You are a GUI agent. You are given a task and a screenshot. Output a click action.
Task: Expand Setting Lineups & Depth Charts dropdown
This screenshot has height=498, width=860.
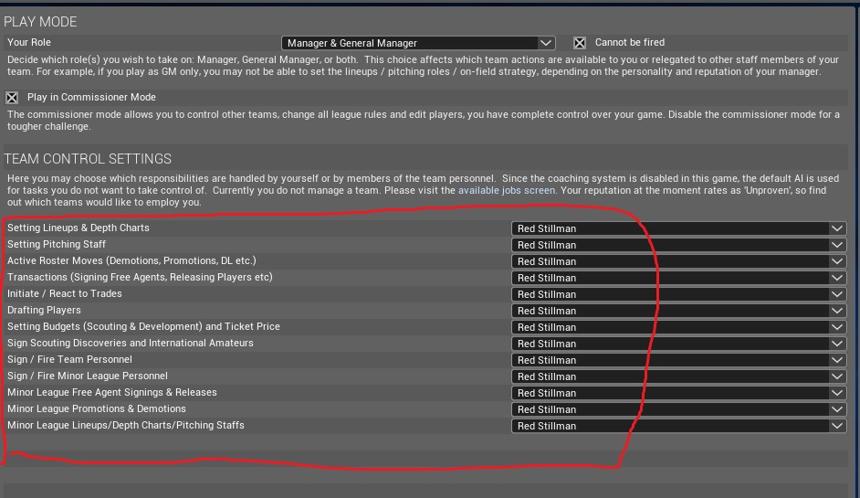point(678,228)
